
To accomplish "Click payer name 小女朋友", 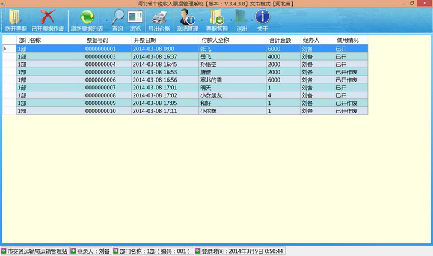I will pos(211,95).
